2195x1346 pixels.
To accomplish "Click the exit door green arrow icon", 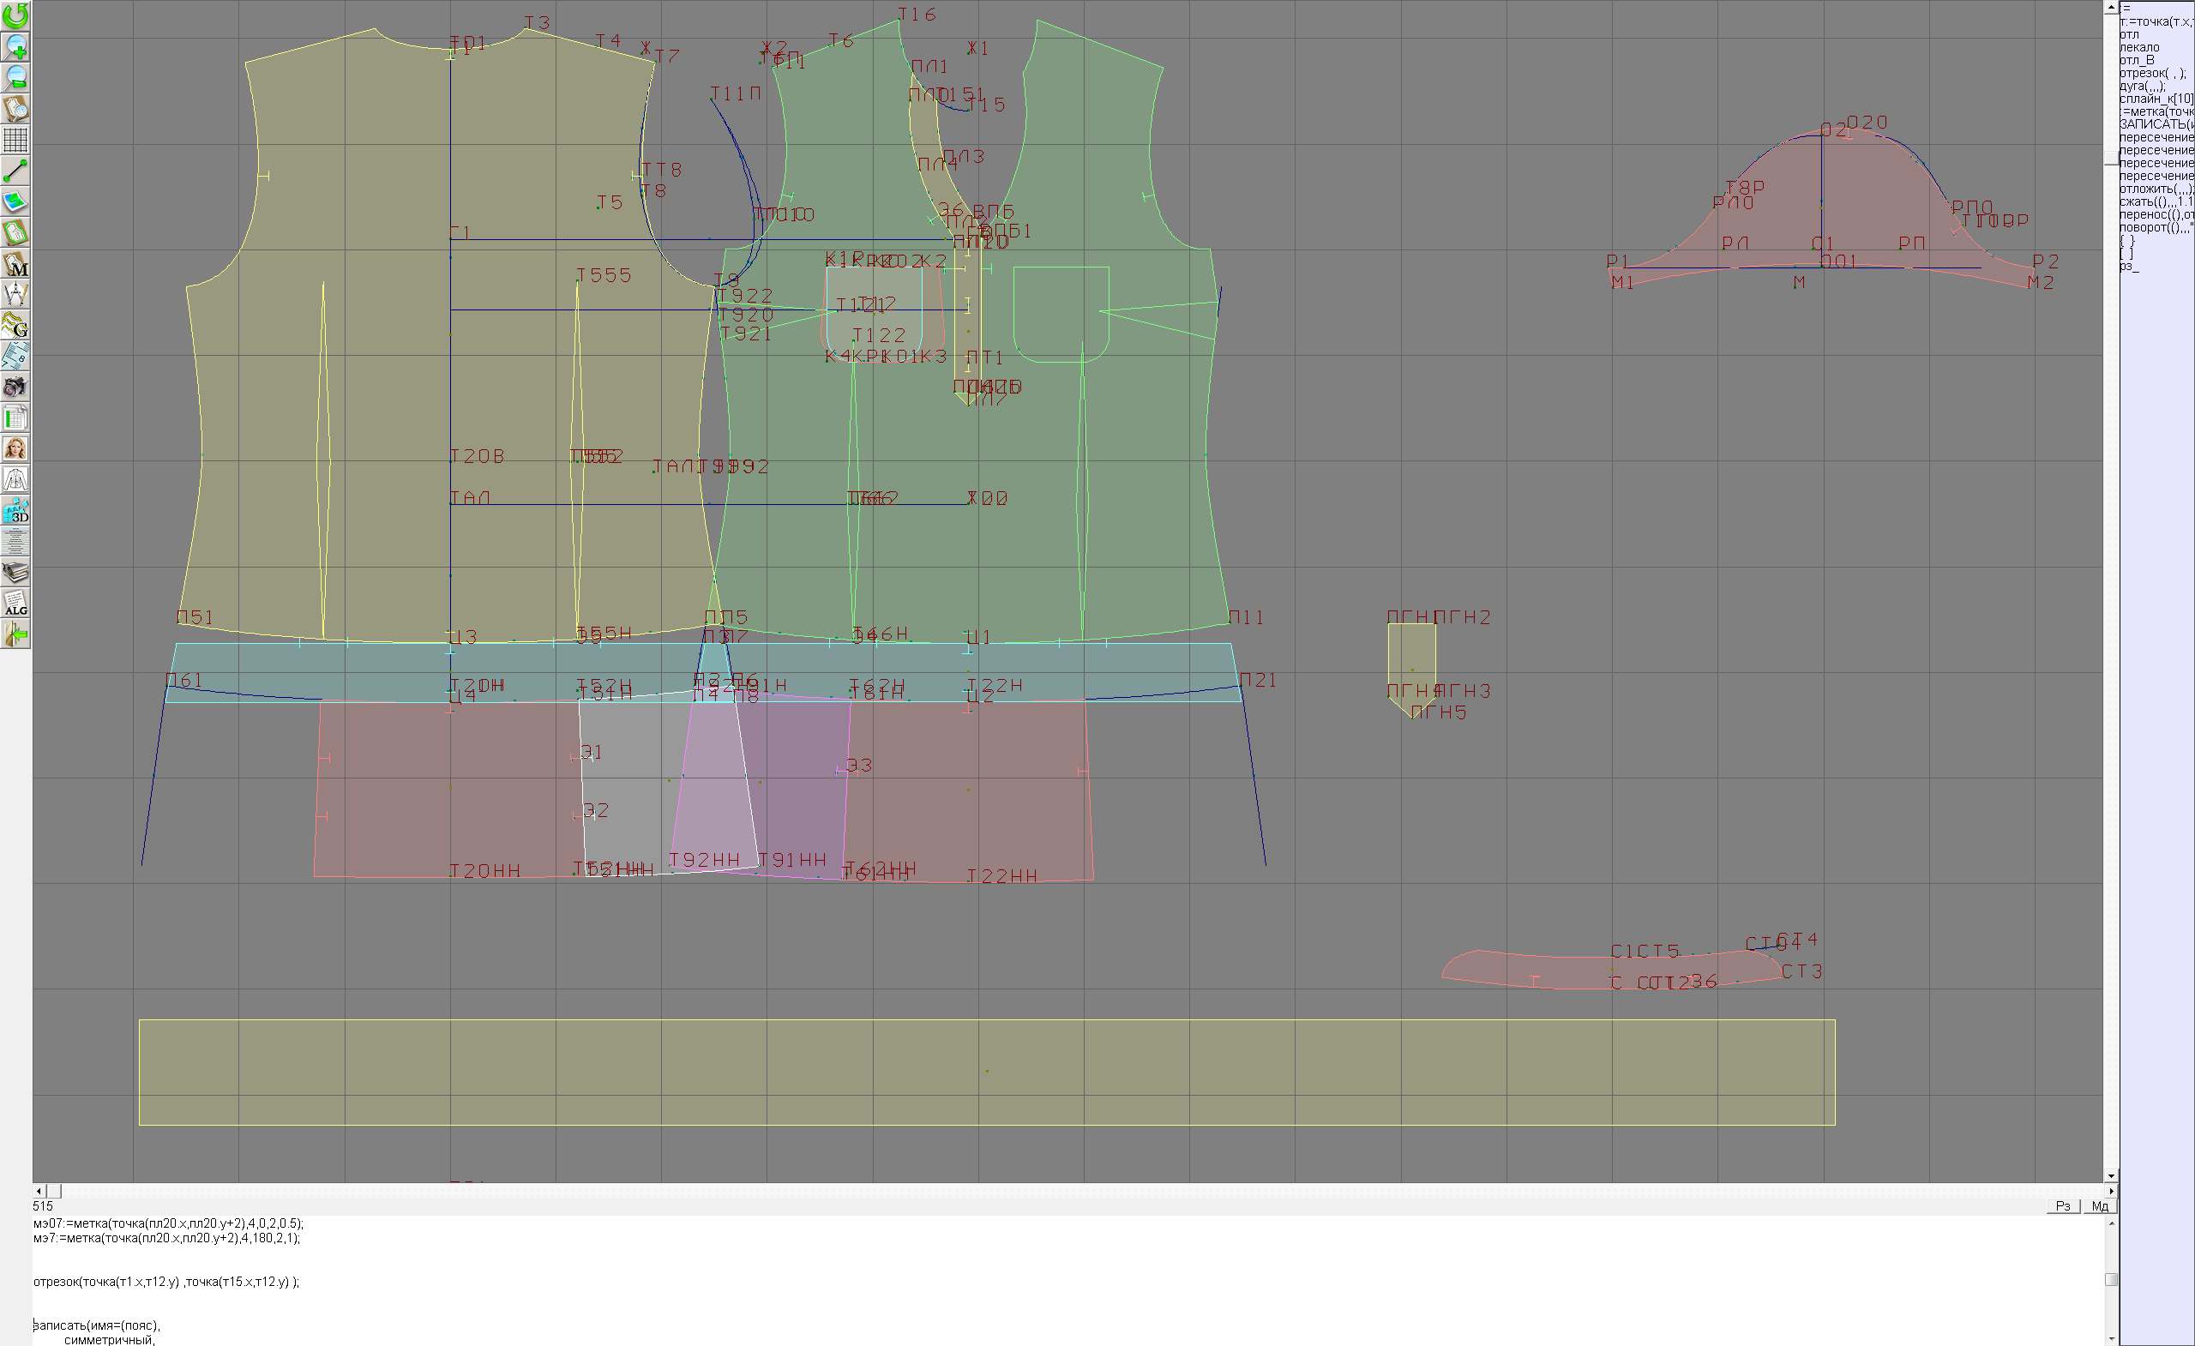I will click(x=15, y=634).
